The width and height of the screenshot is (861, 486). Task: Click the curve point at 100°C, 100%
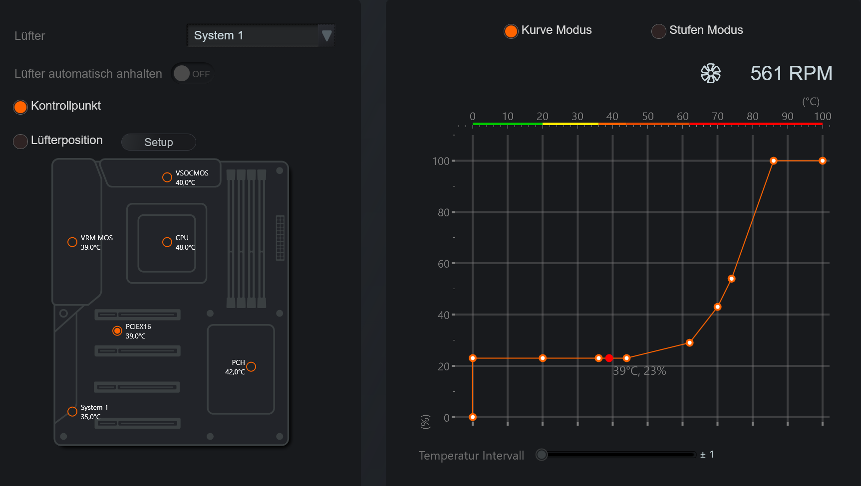click(x=822, y=161)
